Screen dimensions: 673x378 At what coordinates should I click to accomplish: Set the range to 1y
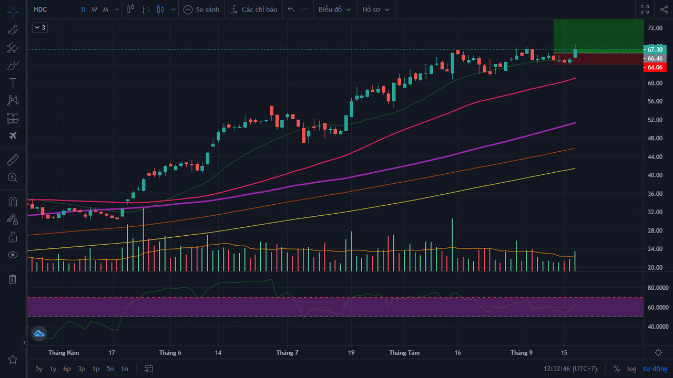coord(53,369)
